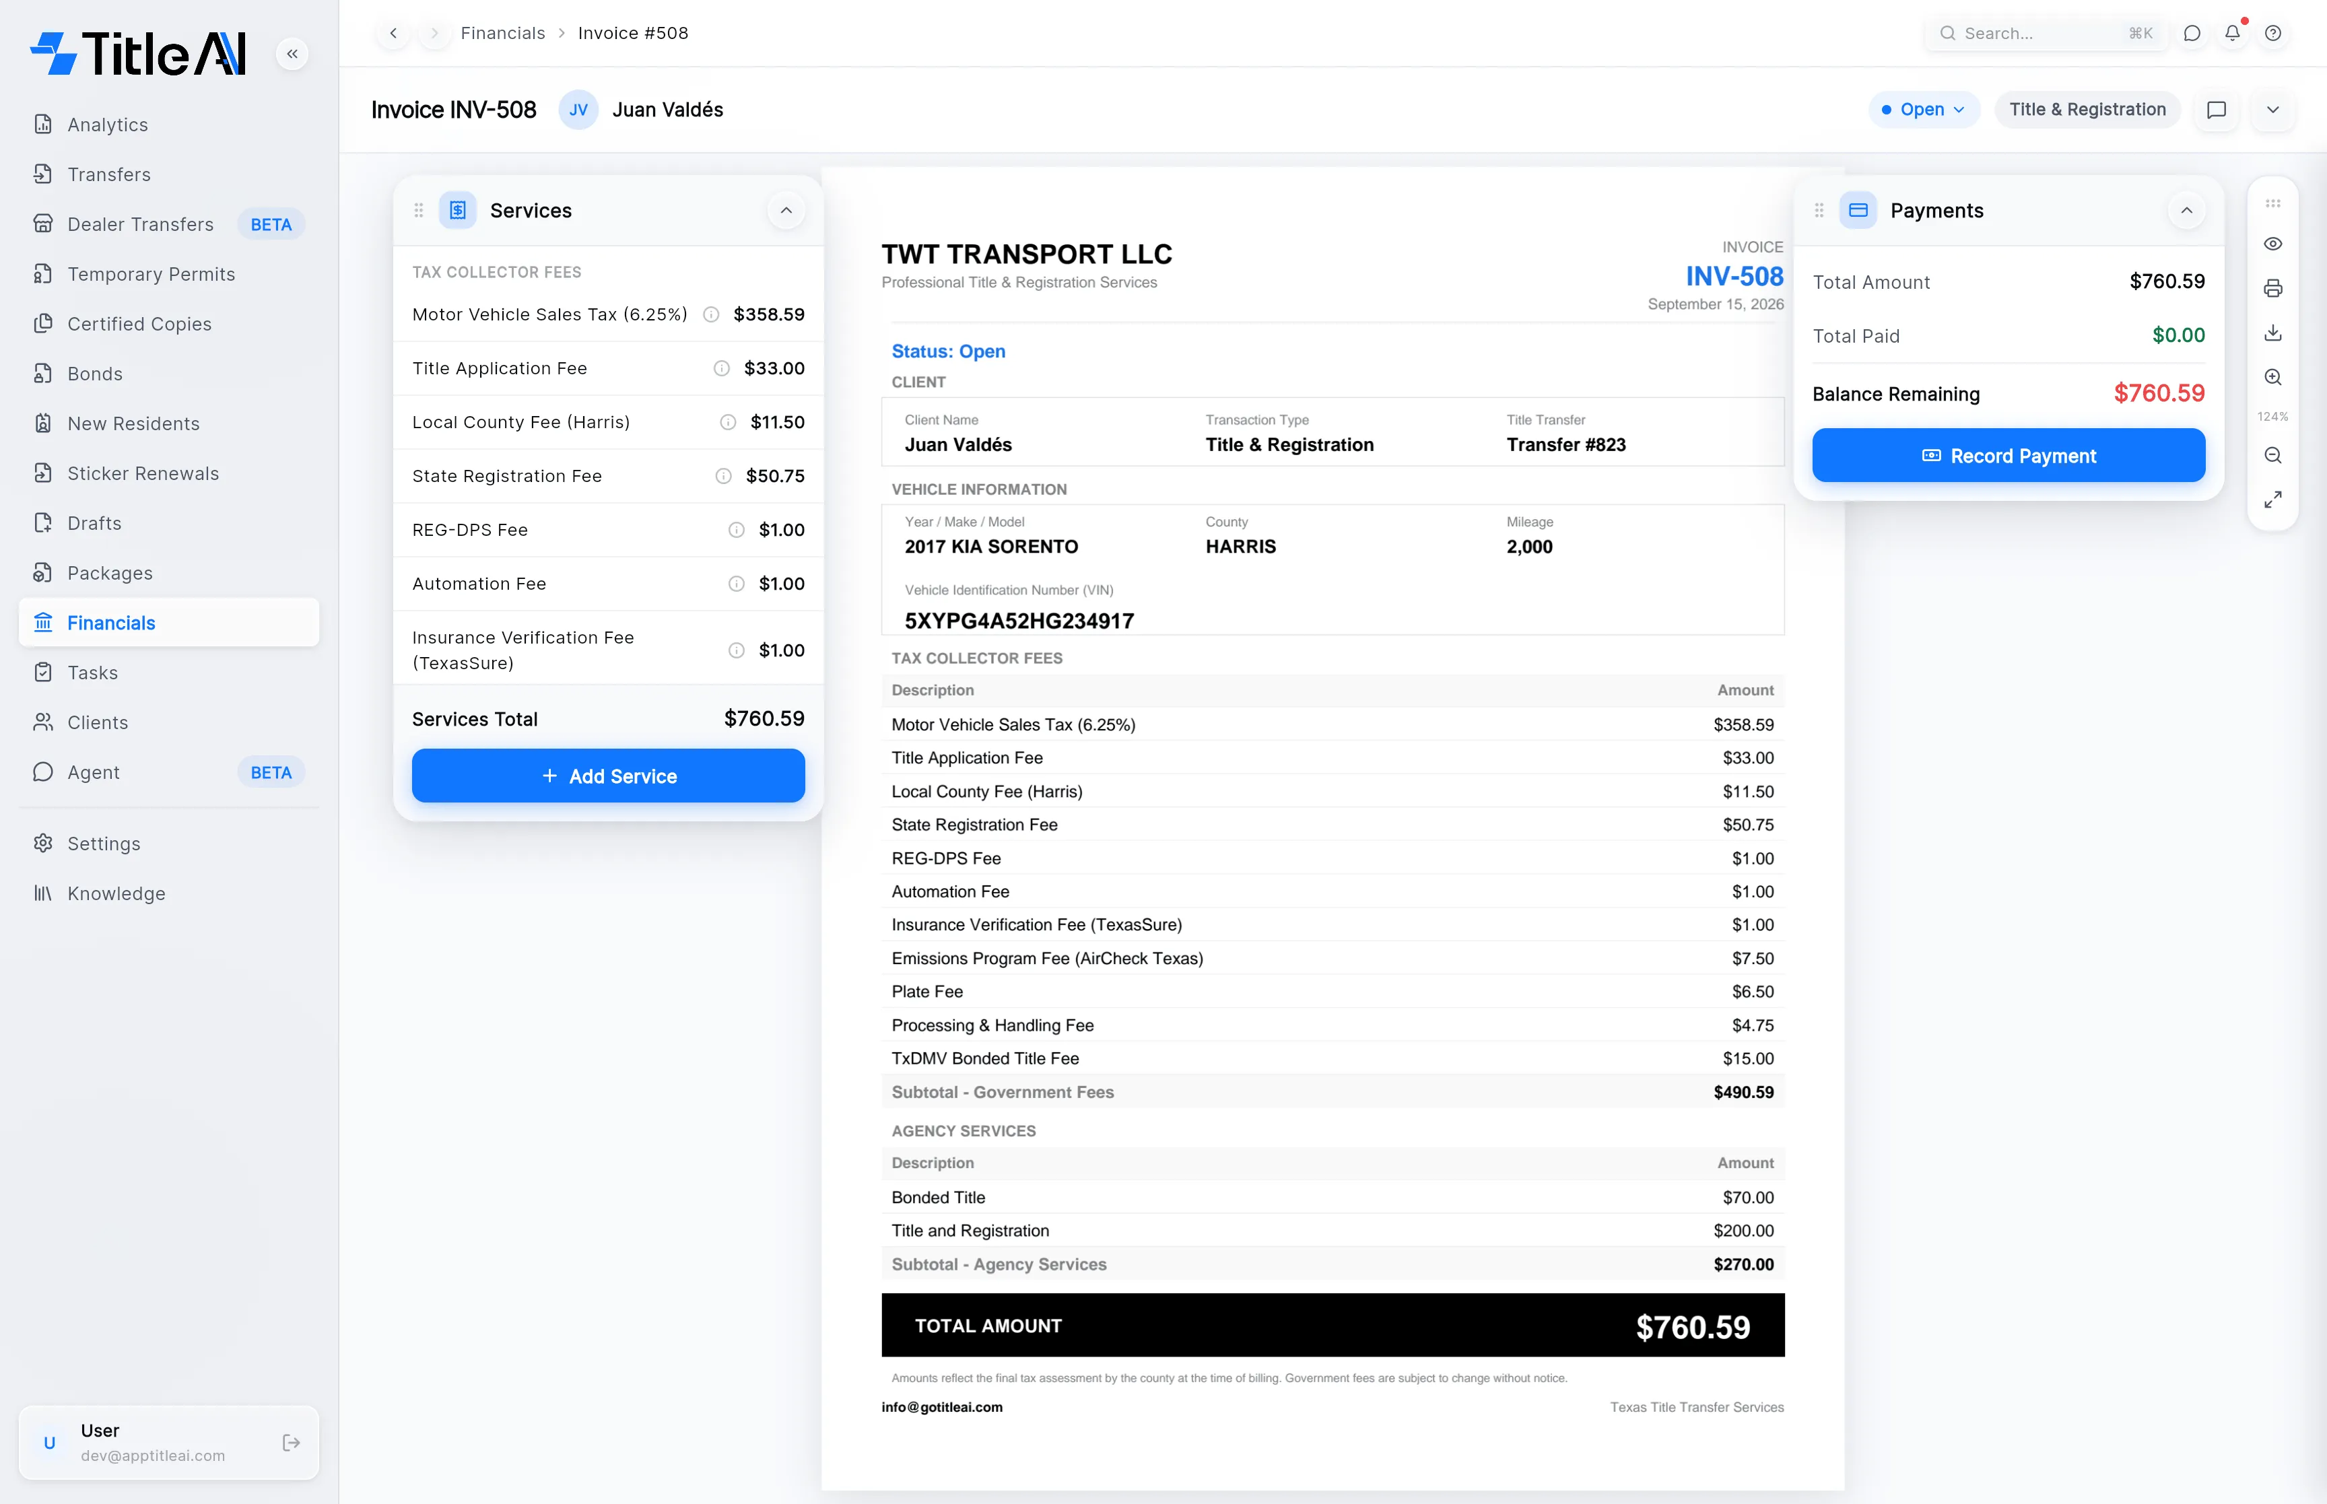Open the invoice comments icon beside Title & Registration
This screenshot has width=2327, height=1504.
click(x=2217, y=109)
